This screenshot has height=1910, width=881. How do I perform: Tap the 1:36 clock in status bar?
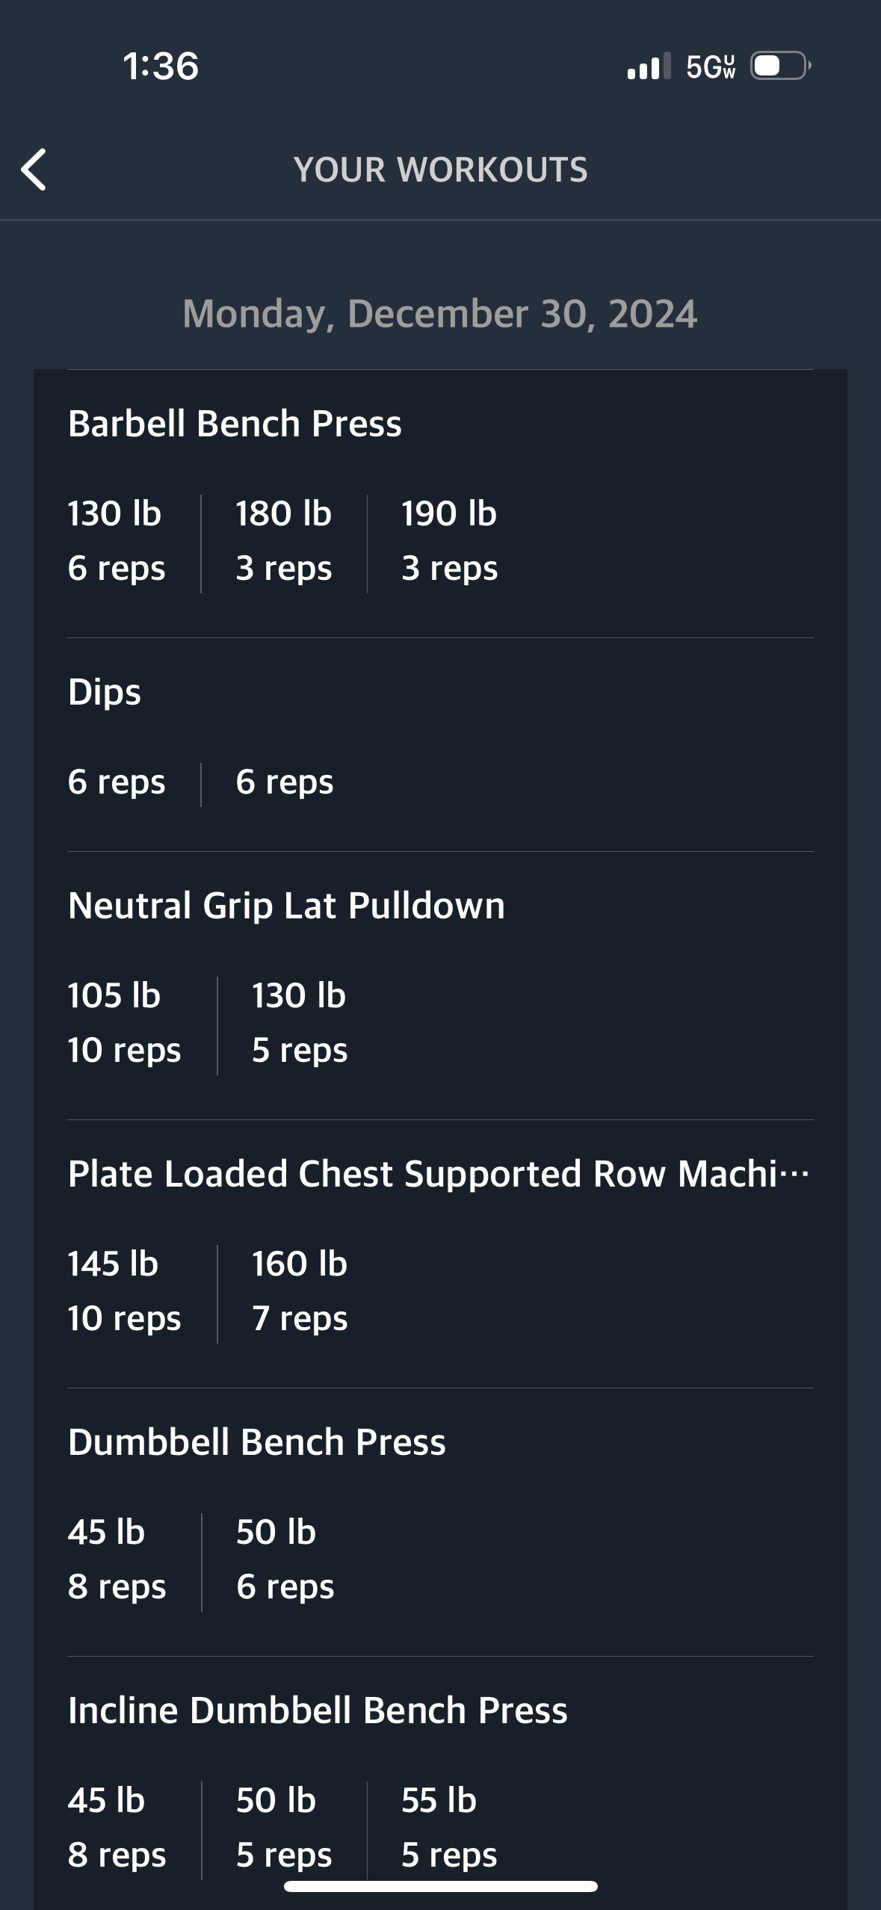point(161,66)
